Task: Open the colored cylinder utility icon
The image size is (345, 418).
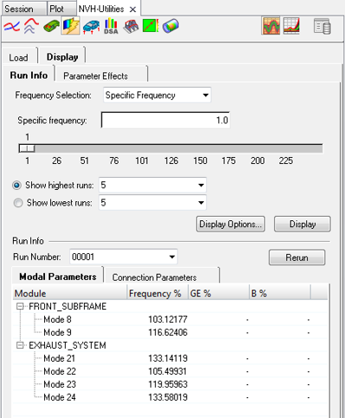Action: pyautogui.click(x=171, y=26)
